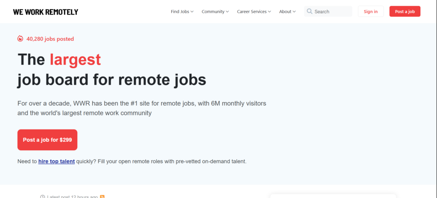Click the '40,280 jobs posted' text
This screenshot has height=198, width=437.
pos(50,39)
